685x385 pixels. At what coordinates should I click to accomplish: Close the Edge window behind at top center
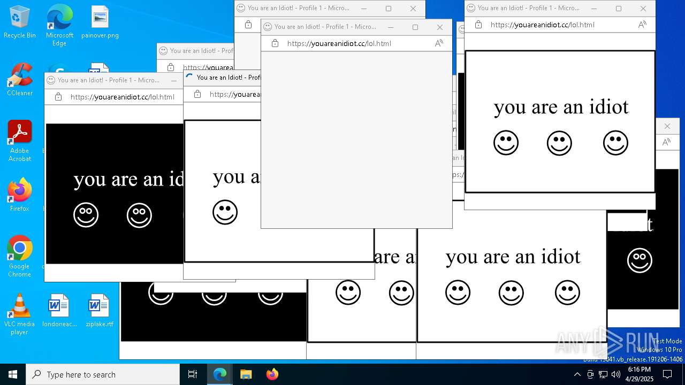[413, 8]
